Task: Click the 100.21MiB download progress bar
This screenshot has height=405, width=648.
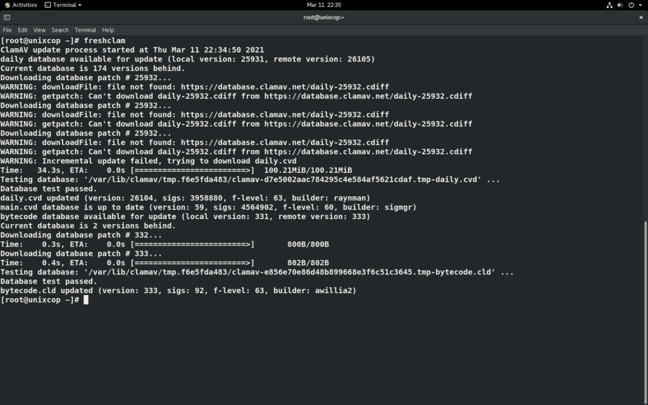Action: click(192, 170)
